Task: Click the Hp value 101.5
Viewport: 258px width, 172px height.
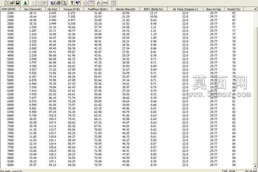Action: (x=52, y=116)
